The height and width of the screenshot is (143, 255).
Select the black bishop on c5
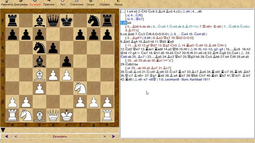click(39, 61)
